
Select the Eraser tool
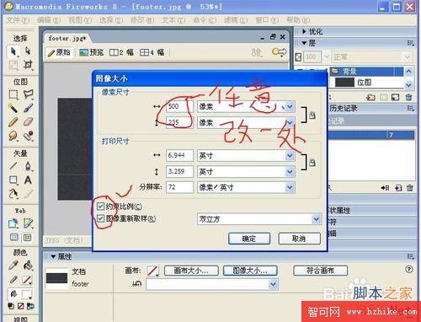tap(28, 121)
